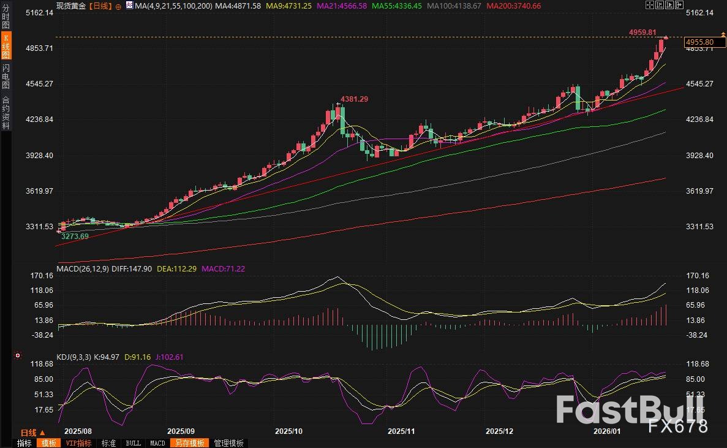Open the 闪电图 side tab
The width and height of the screenshot is (727, 448).
coord(6,77)
